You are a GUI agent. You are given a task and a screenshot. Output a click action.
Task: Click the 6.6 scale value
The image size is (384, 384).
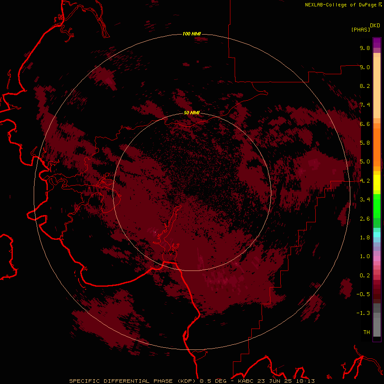(x=365, y=124)
